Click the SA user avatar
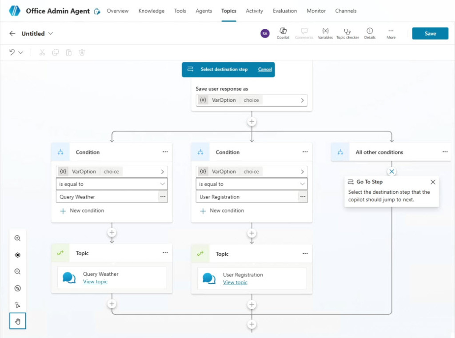Image resolution: width=455 pixels, height=338 pixels. (265, 33)
